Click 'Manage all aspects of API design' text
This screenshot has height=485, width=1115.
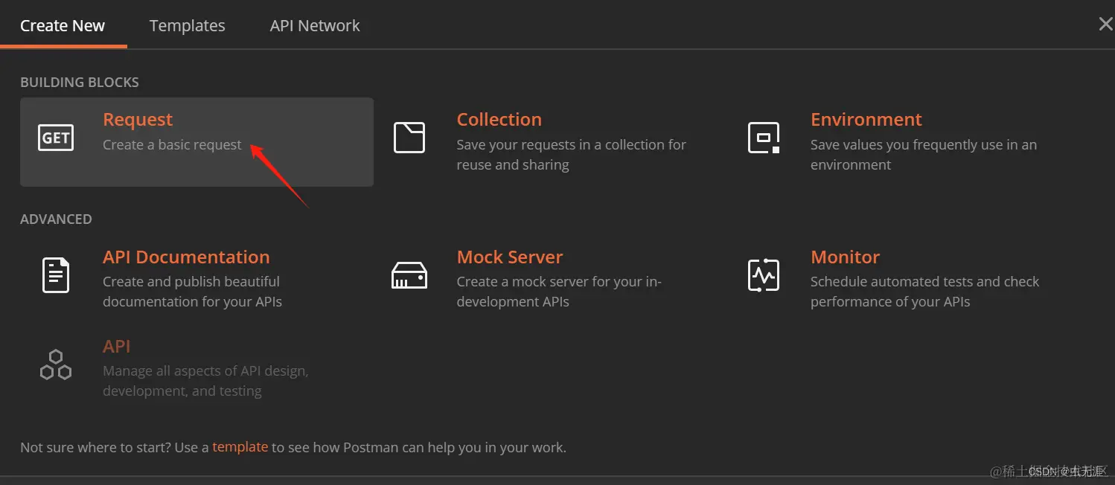(x=205, y=381)
